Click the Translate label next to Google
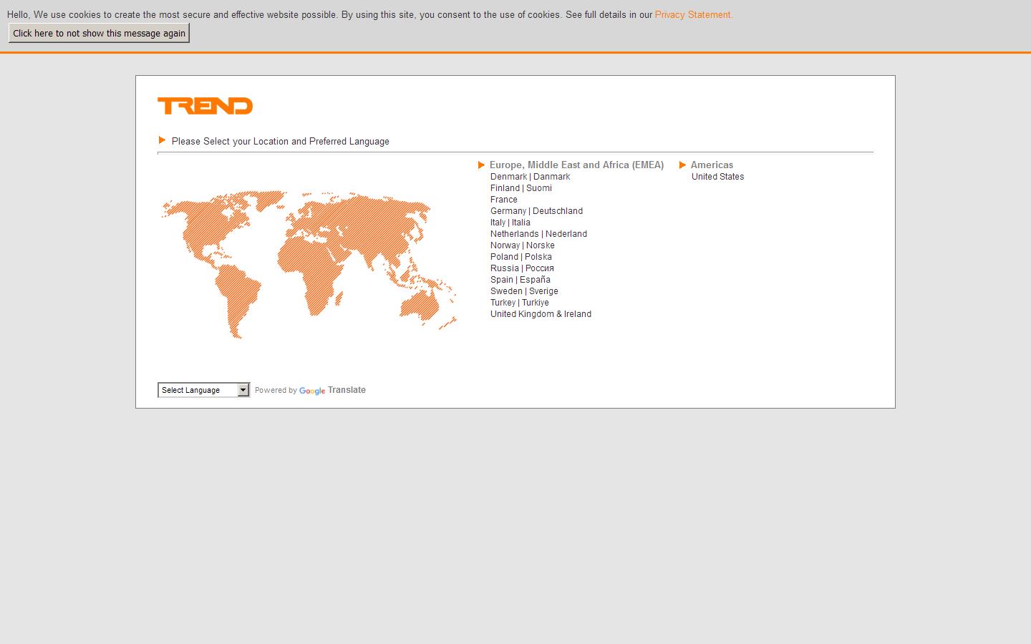1031x644 pixels. click(347, 389)
